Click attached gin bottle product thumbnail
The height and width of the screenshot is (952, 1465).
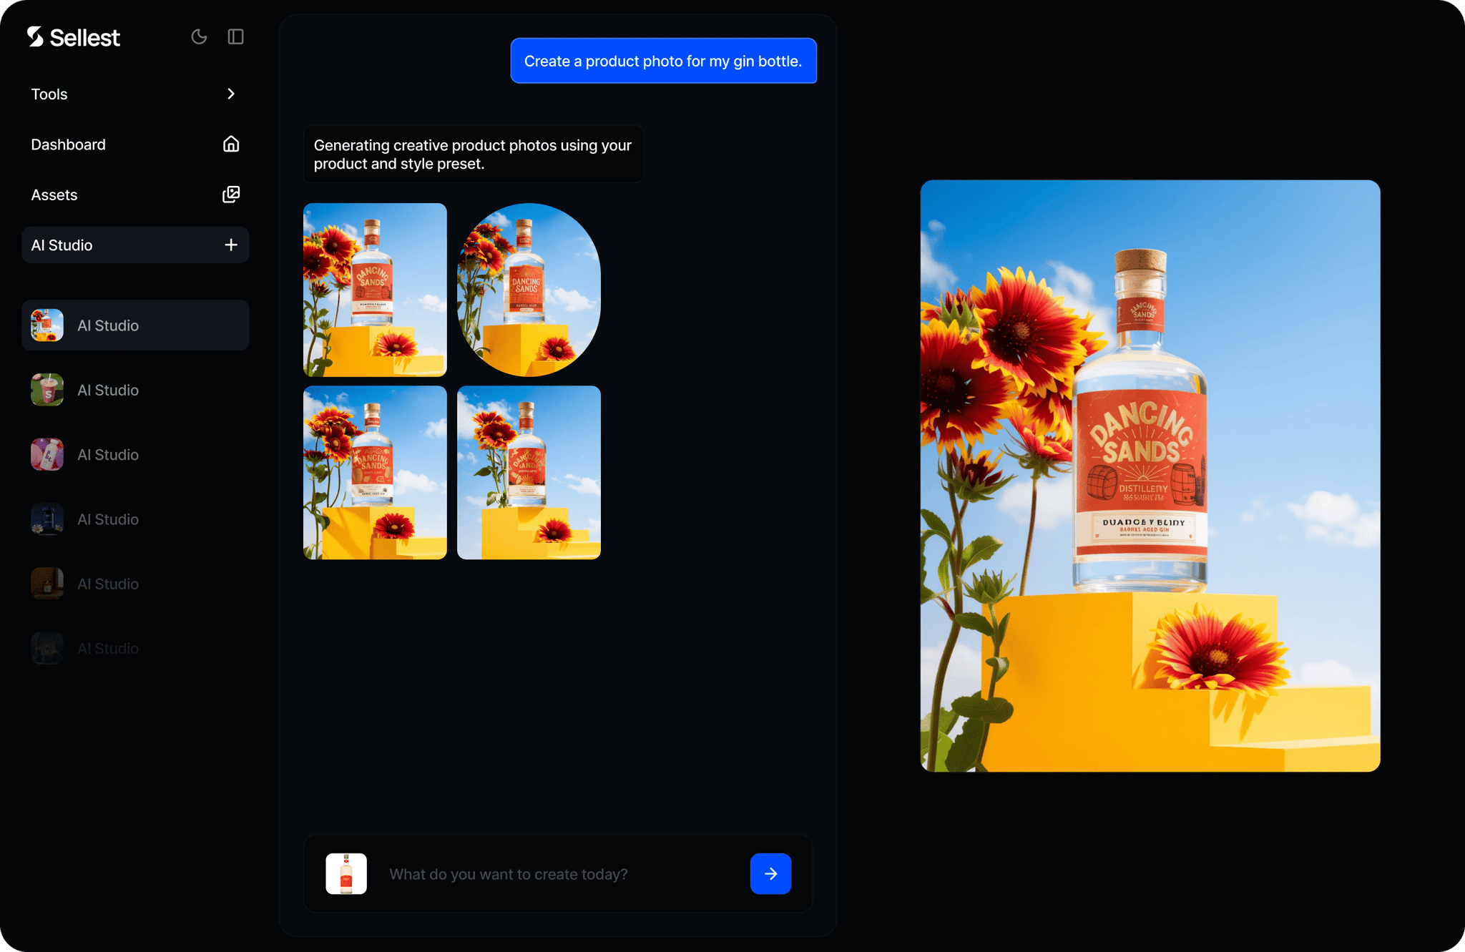[346, 873]
